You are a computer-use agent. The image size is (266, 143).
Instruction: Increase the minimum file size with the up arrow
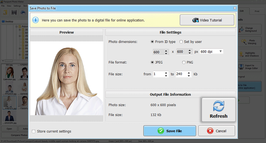tap(166, 73)
